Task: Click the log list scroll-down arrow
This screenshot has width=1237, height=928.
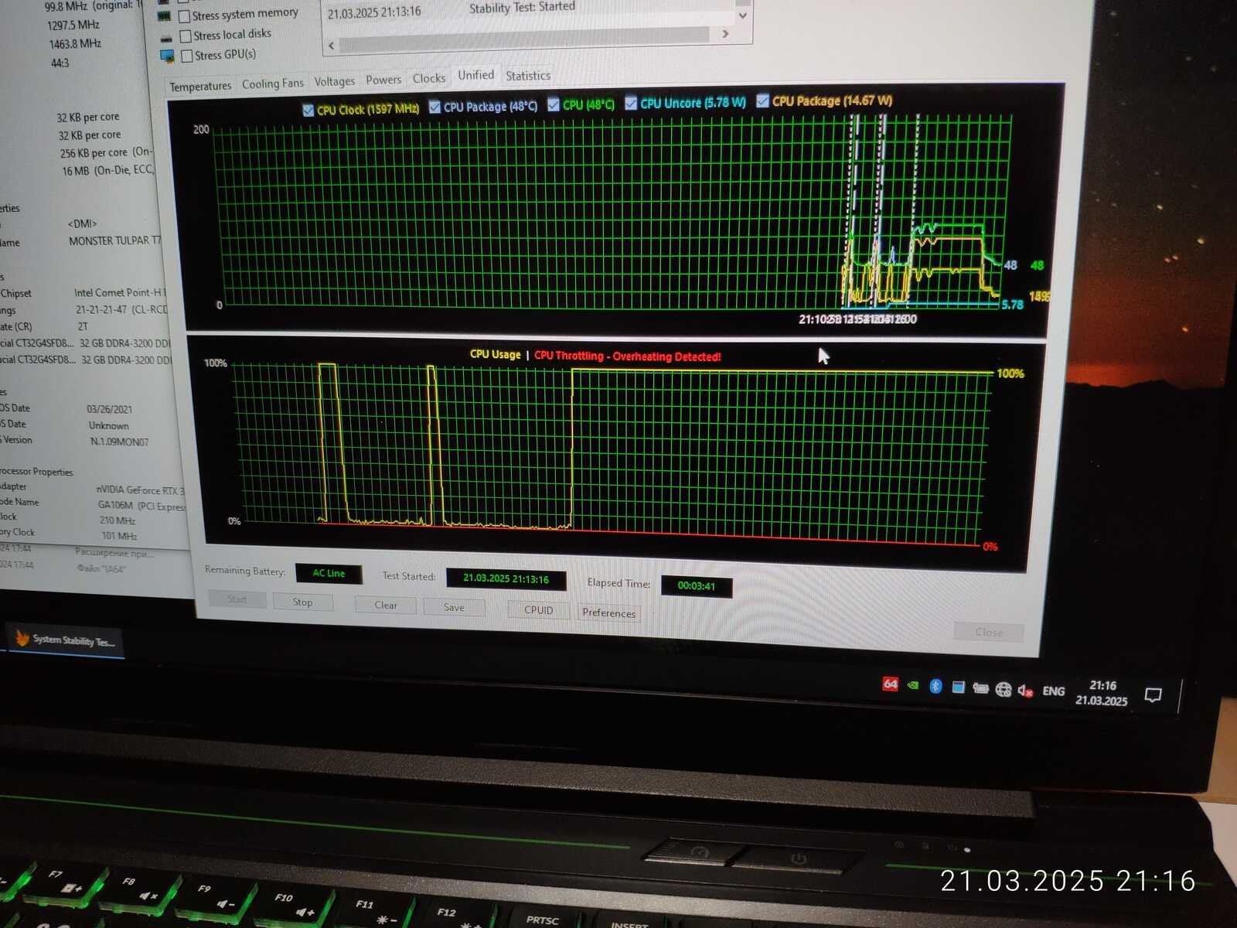Action: [x=743, y=15]
